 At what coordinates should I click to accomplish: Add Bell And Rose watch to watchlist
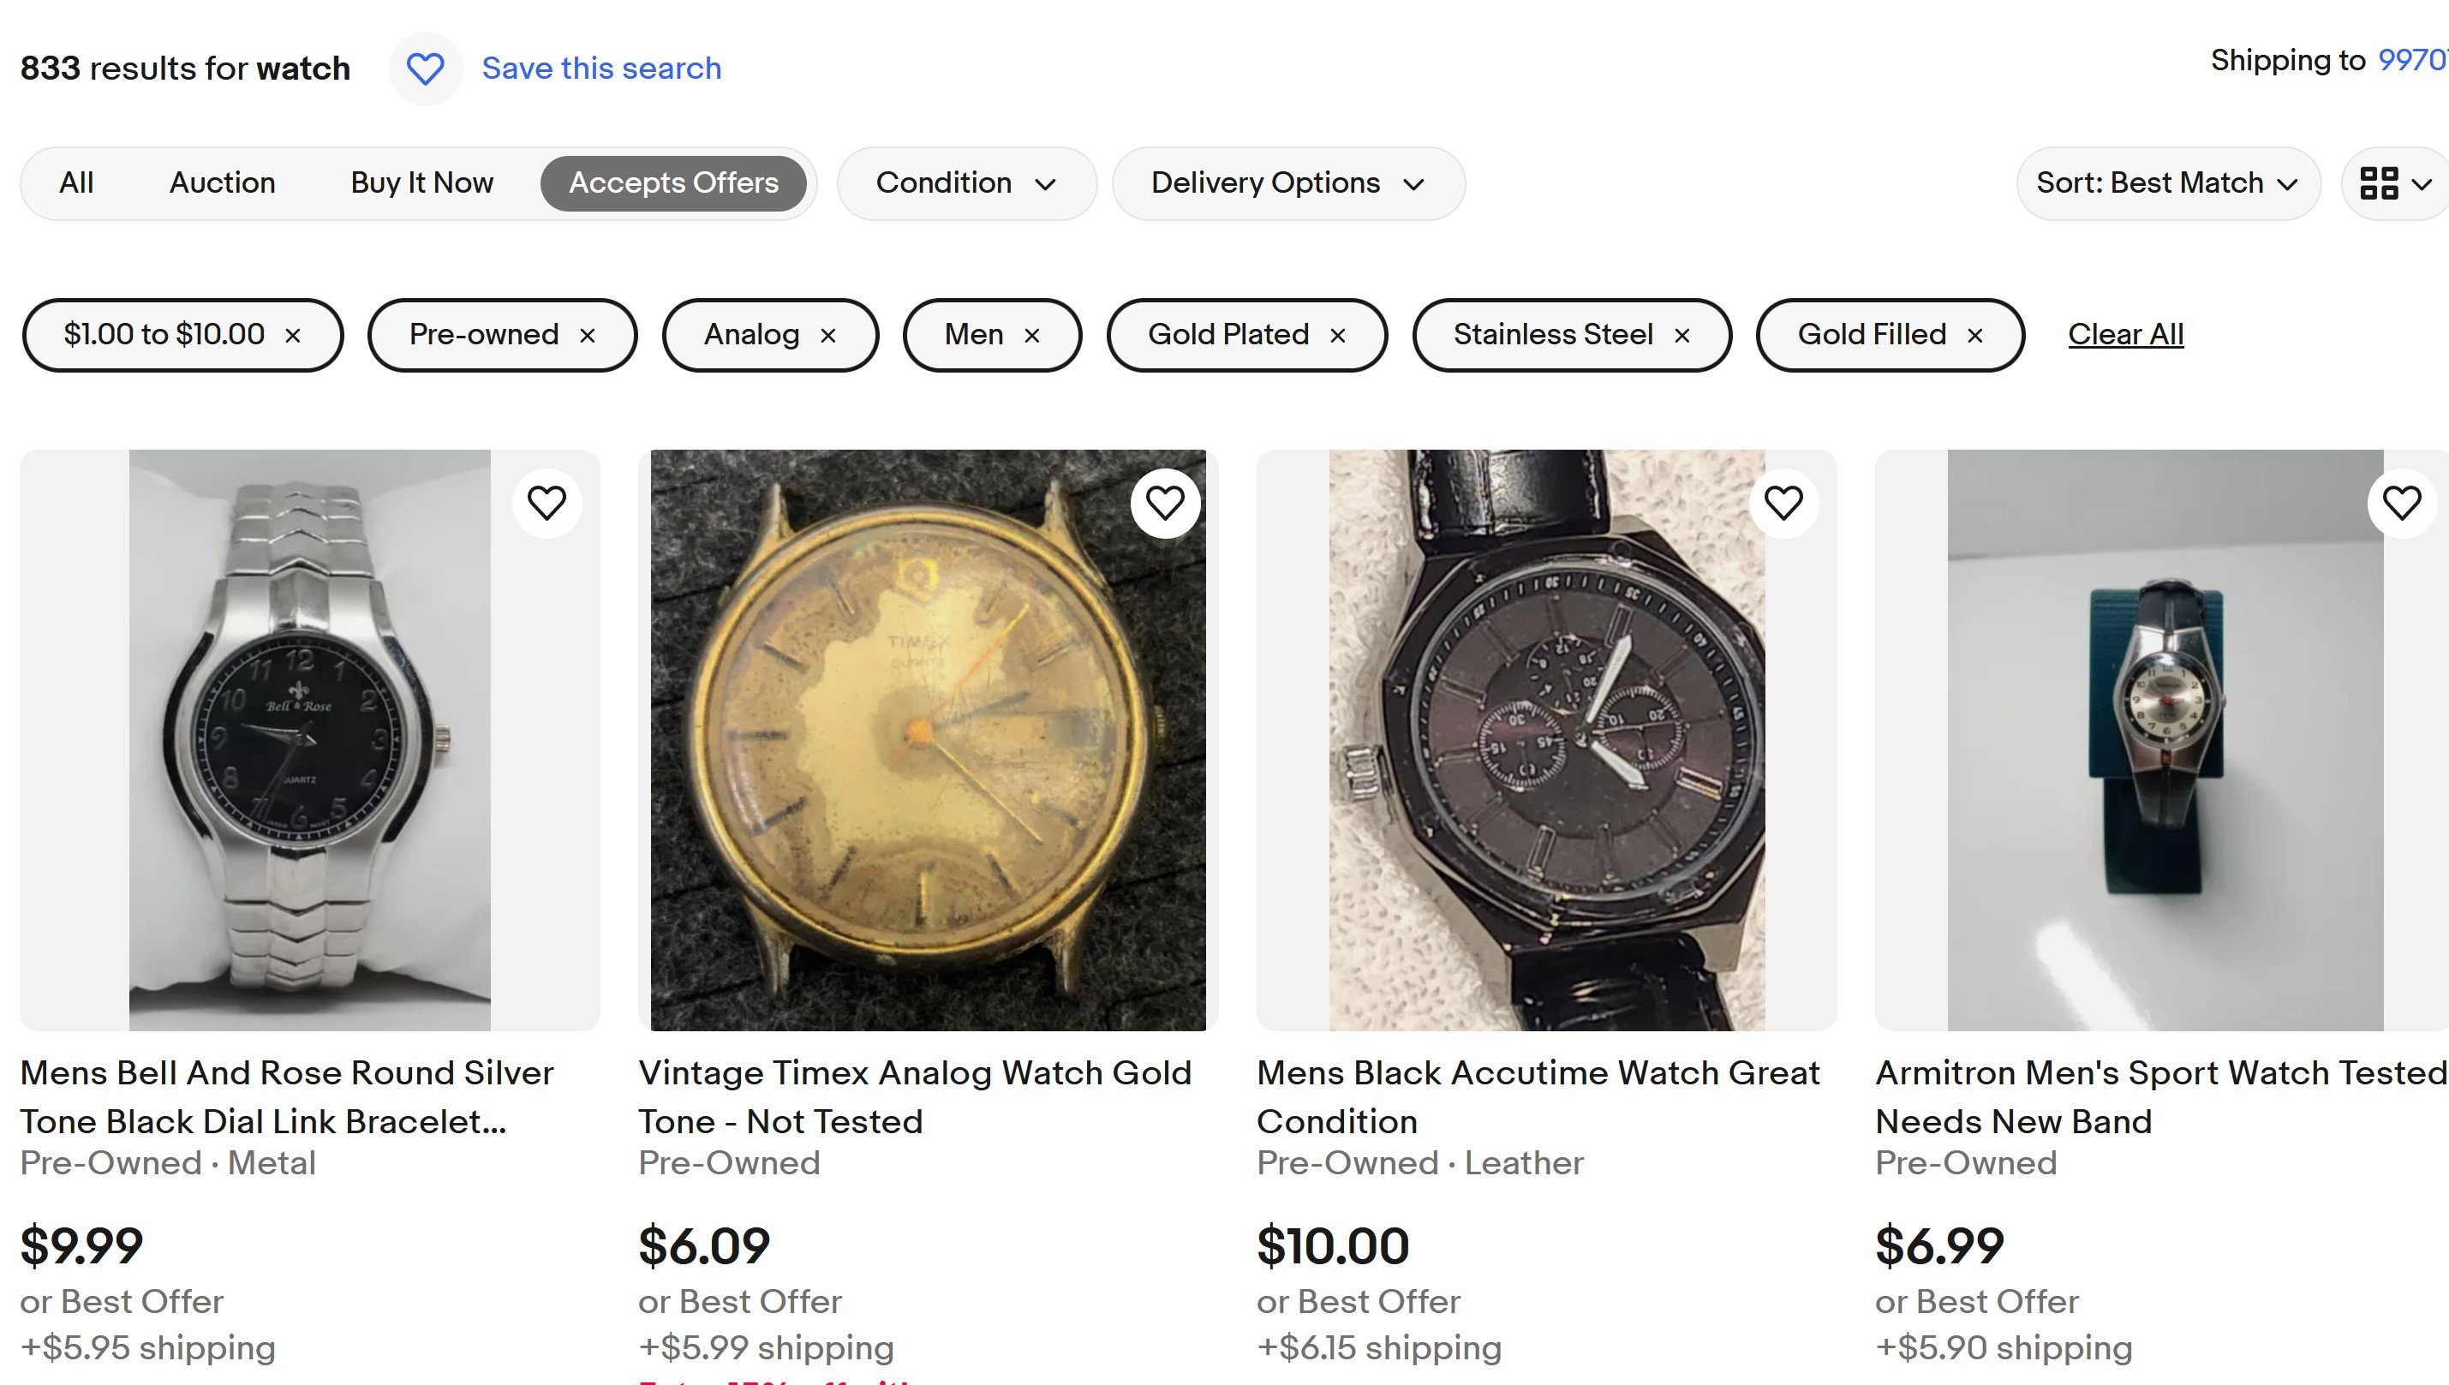point(547,502)
